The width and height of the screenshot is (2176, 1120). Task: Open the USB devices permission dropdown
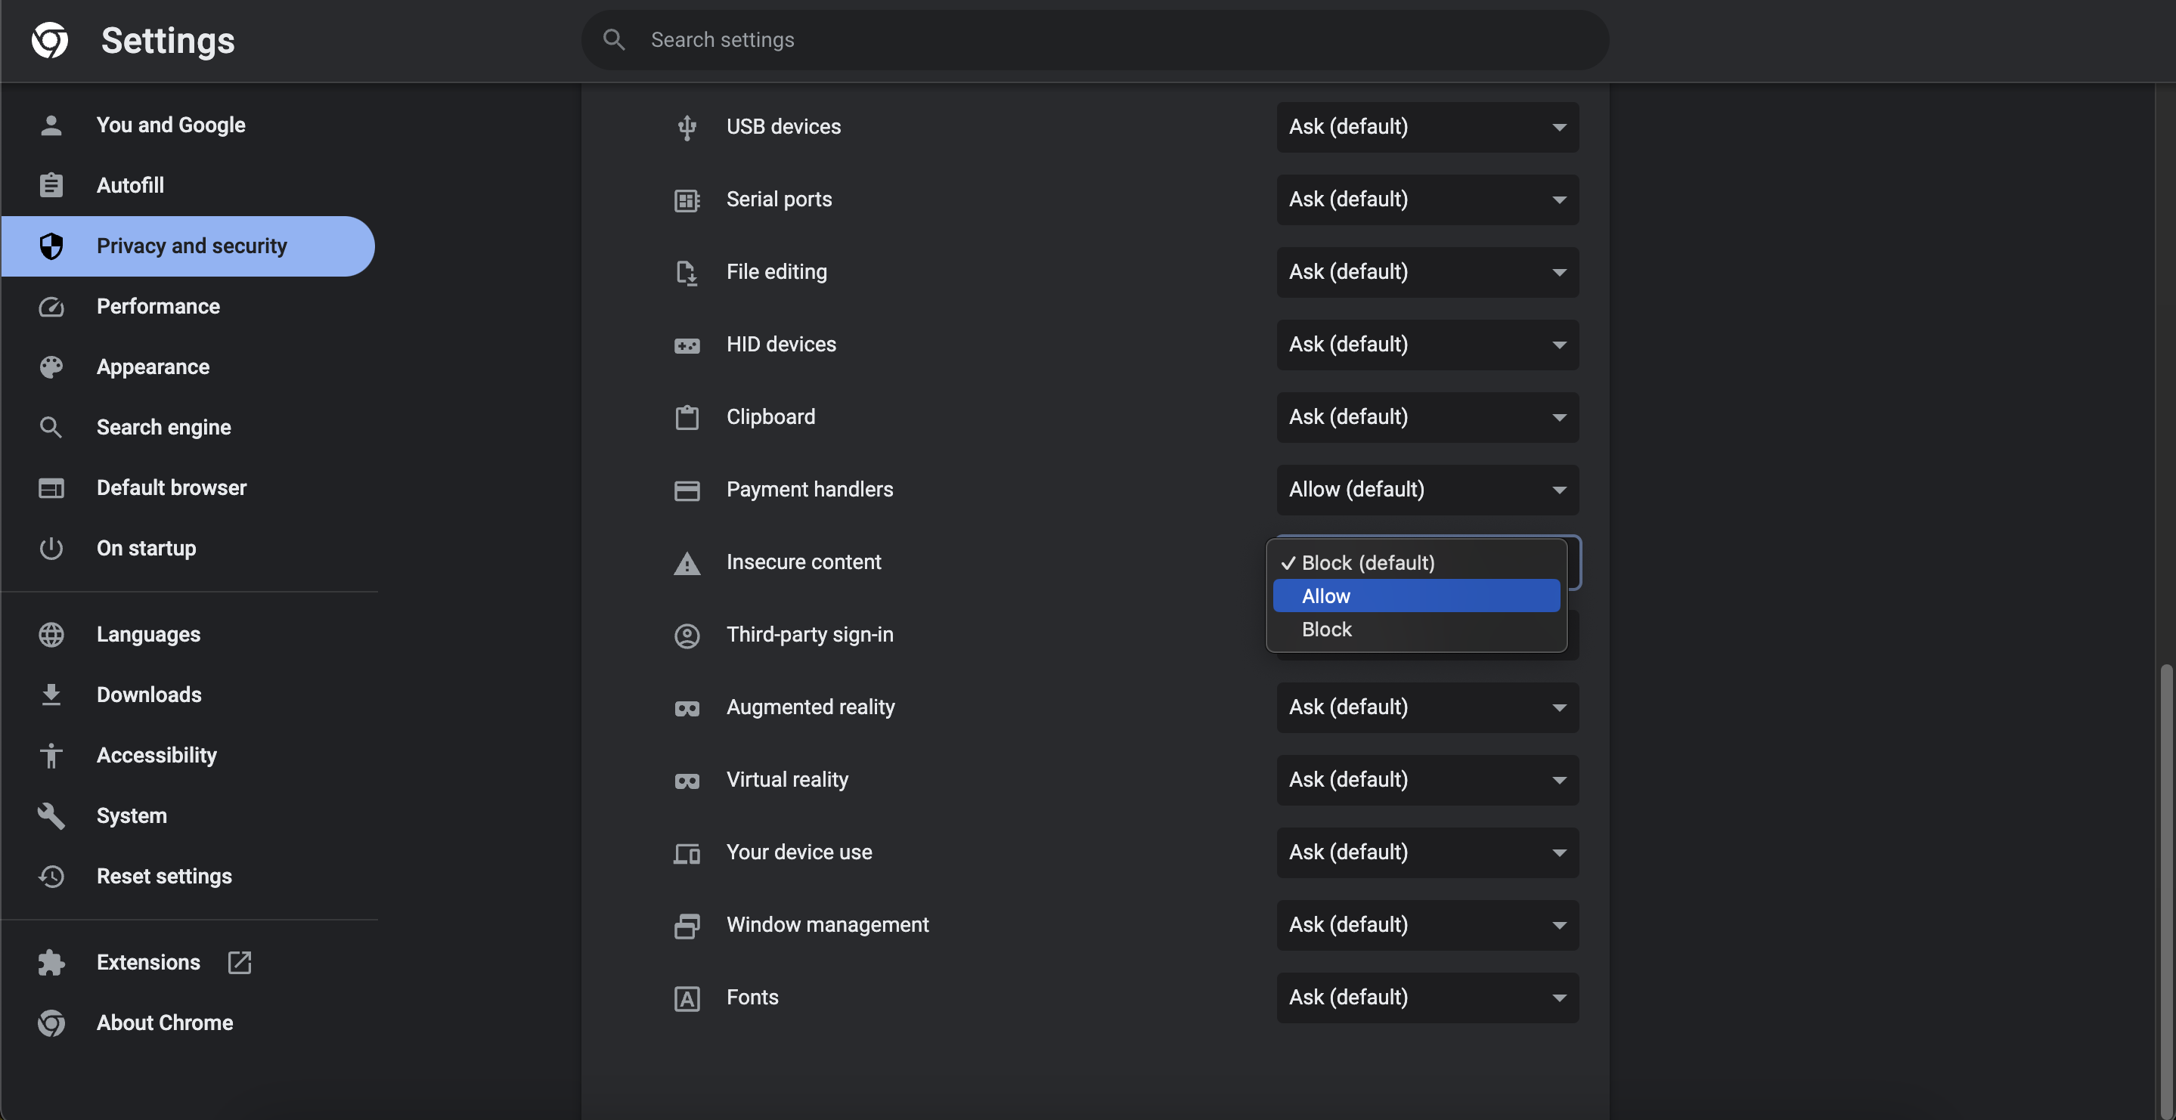click(1427, 128)
